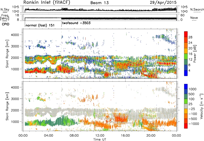Click the 'N.Sky' legend label

pos(5,9)
